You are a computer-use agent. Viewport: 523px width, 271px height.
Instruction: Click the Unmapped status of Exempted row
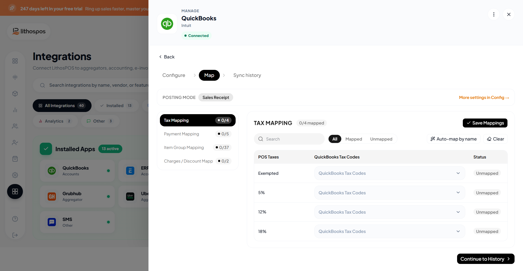(487, 173)
